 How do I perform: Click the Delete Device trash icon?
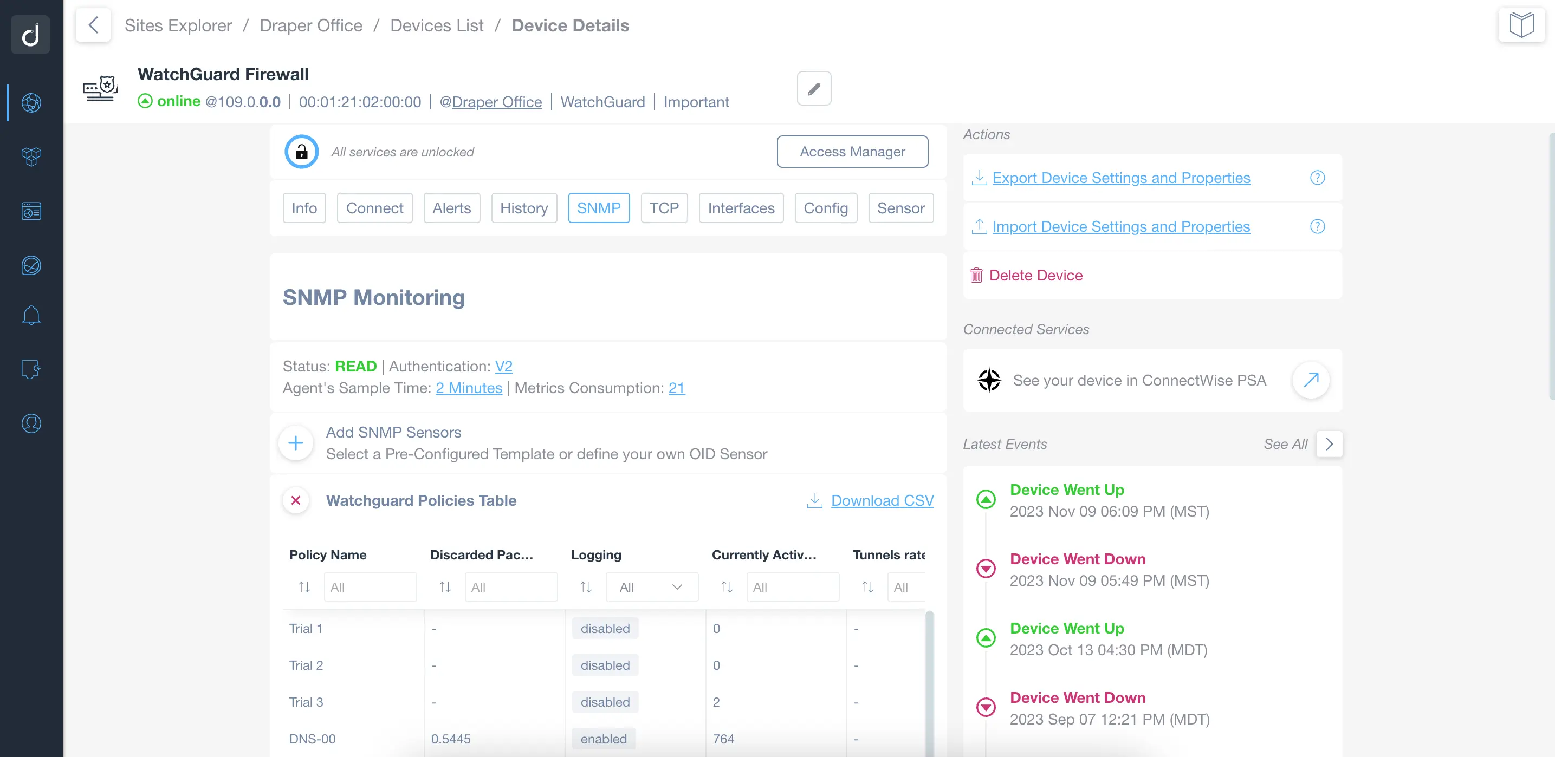(976, 276)
